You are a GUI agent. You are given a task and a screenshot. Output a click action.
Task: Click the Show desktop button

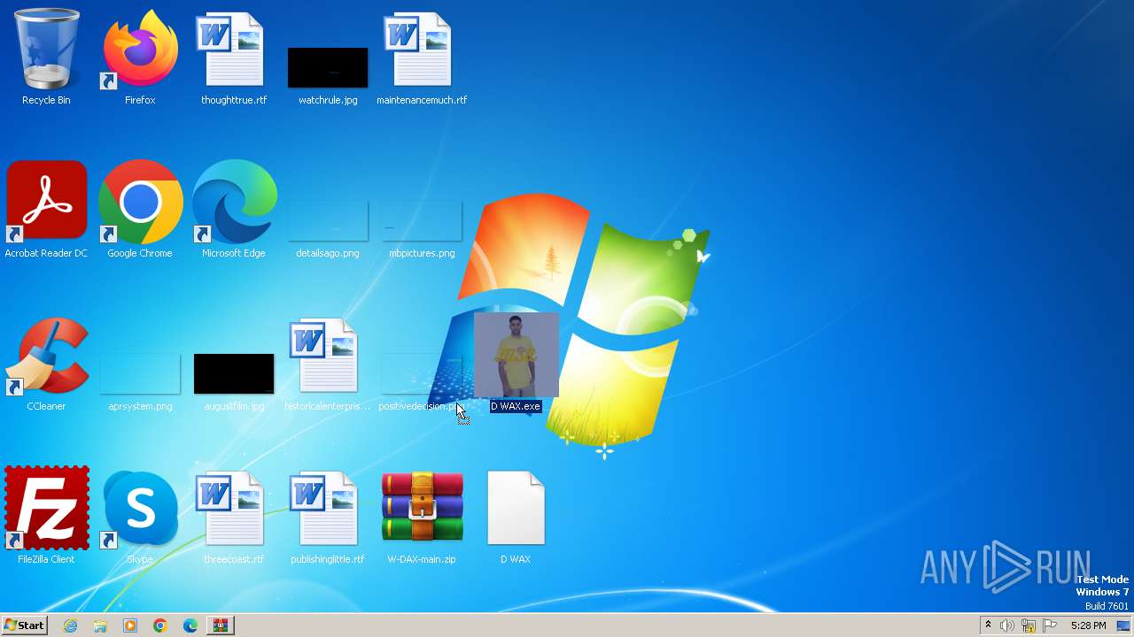point(1124,625)
